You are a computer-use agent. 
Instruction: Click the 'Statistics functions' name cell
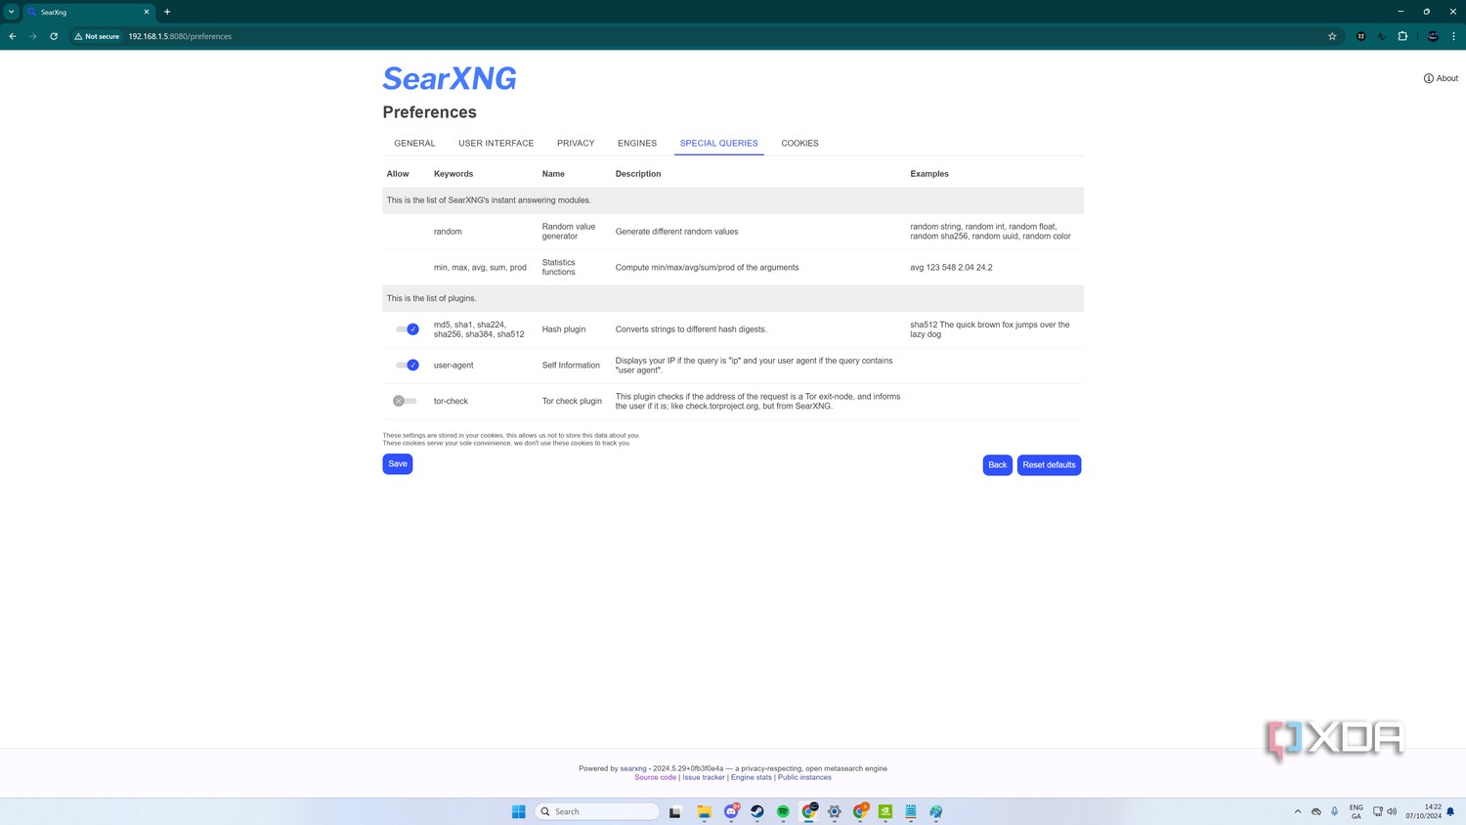click(559, 267)
